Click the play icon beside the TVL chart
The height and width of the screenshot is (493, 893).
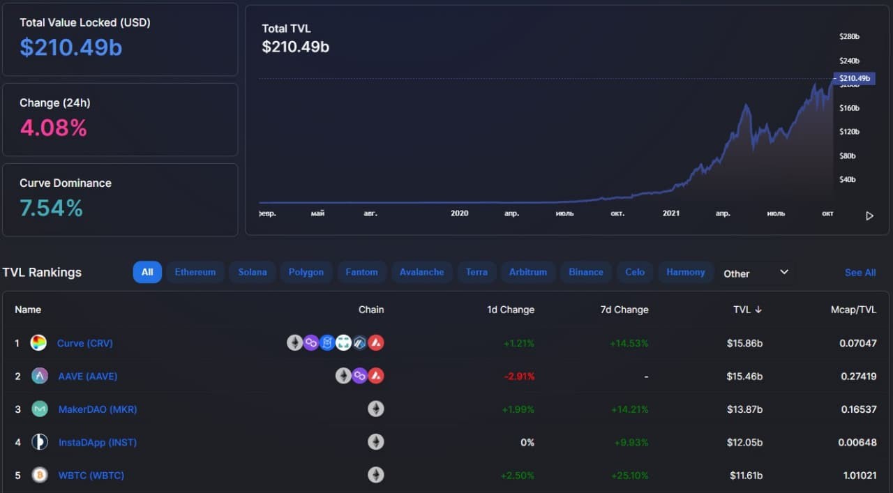[x=870, y=216]
